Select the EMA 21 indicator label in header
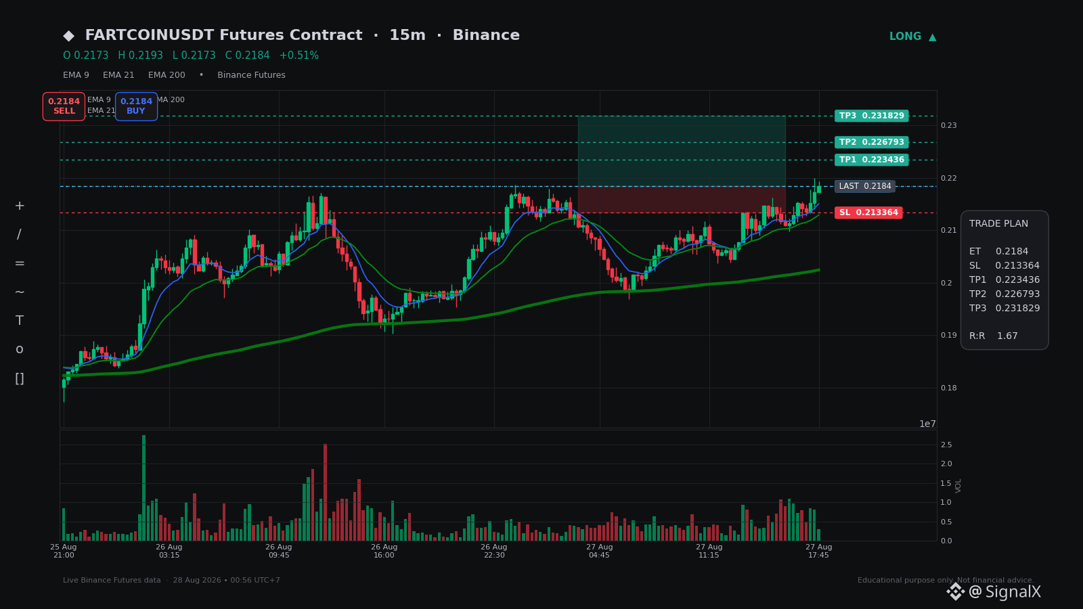Viewport: 1083px width, 609px height. point(118,75)
